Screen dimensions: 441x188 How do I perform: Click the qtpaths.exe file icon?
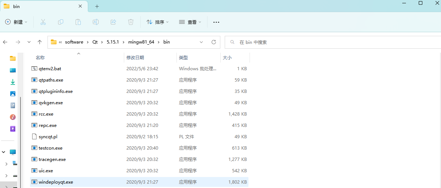(x=34, y=80)
